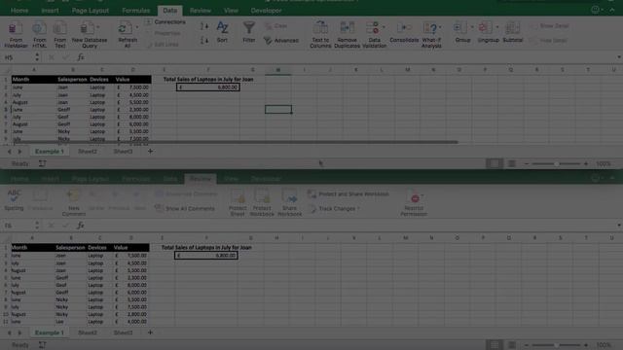Click Consolidate icon
Viewport: 623px width, 350px height.
tap(404, 32)
